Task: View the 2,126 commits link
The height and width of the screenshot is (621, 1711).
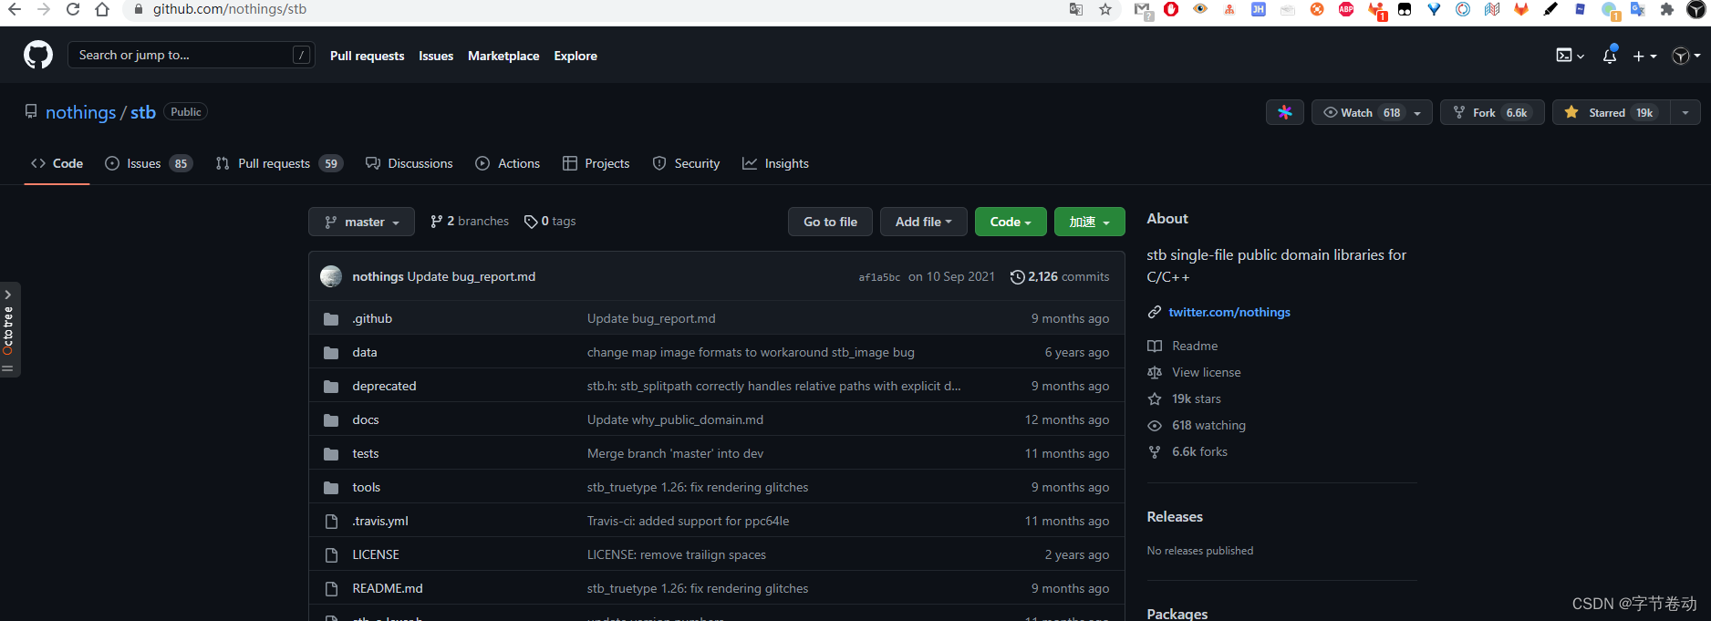Action: 1060,276
